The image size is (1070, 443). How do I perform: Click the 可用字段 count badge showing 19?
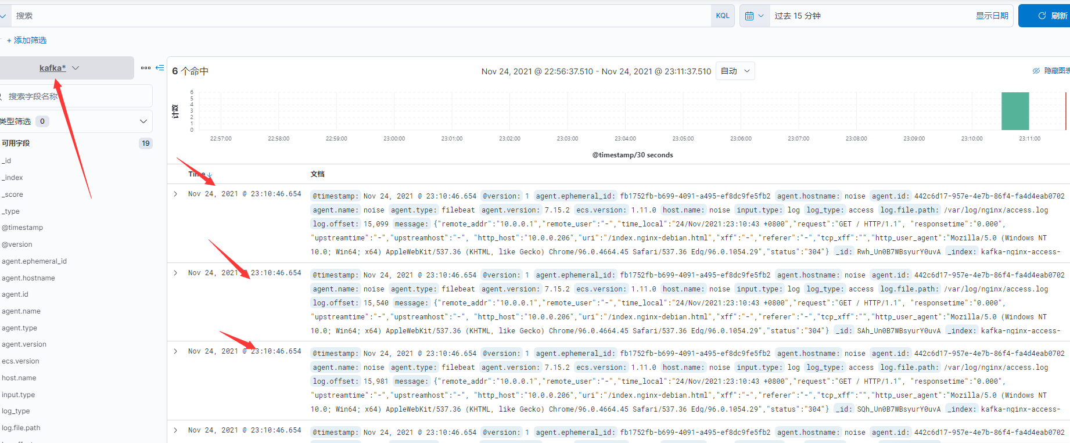(146, 143)
